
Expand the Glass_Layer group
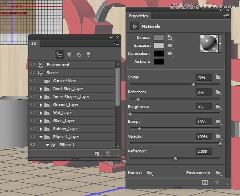41,121
